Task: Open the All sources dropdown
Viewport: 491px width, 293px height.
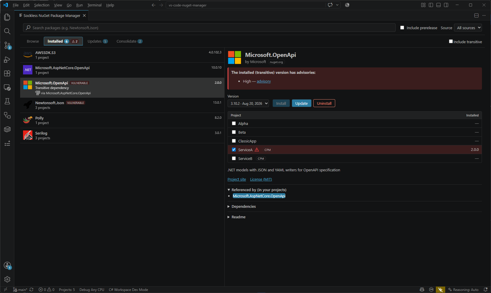Action: (x=468, y=28)
